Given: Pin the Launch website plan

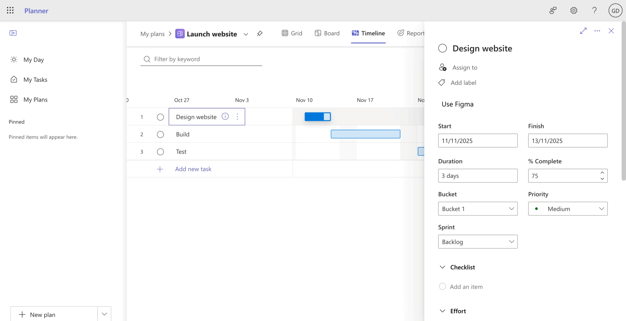Looking at the screenshot, I should (x=260, y=34).
